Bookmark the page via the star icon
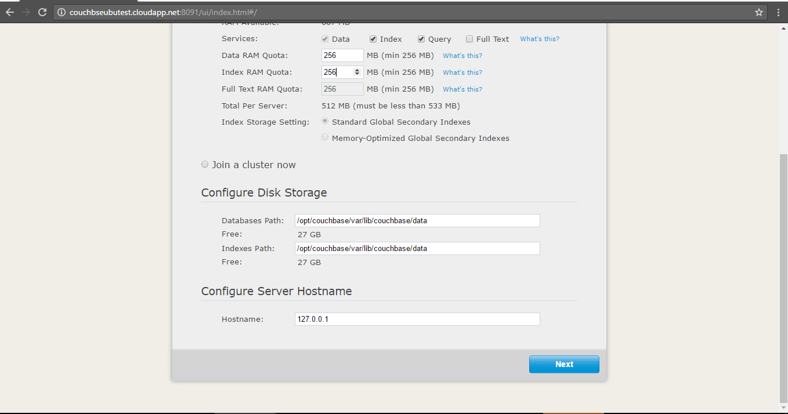This screenshot has width=788, height=414. click(x=758, y=11)
